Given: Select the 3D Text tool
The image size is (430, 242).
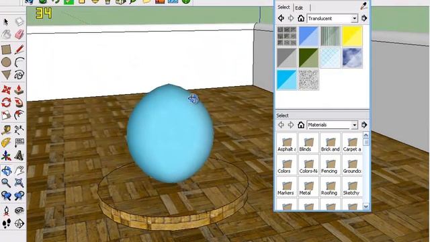Looking at the screenshot, I should 19,155.
